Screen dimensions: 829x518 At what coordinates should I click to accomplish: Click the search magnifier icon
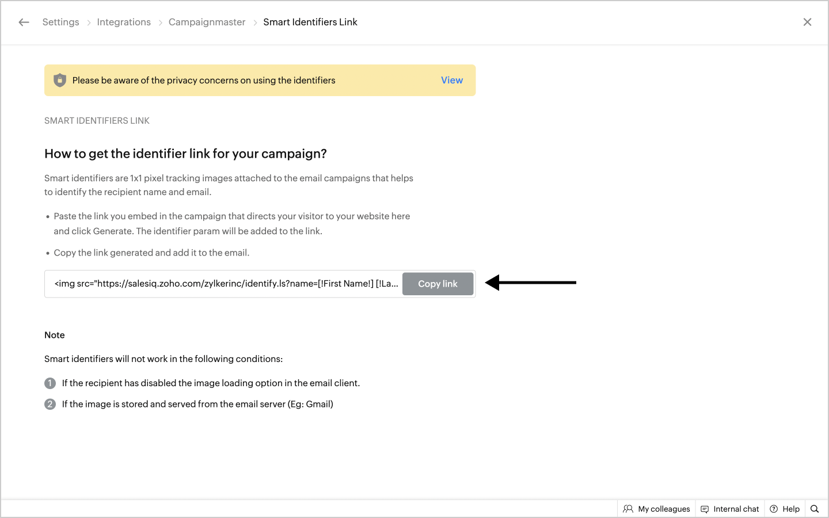tap(815, 509)
